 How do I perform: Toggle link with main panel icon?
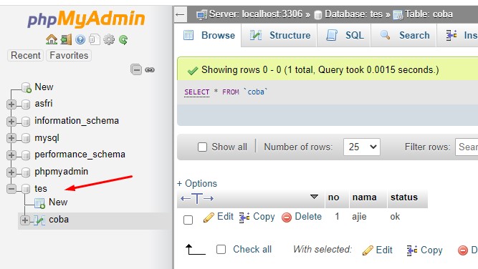(150, 70)
